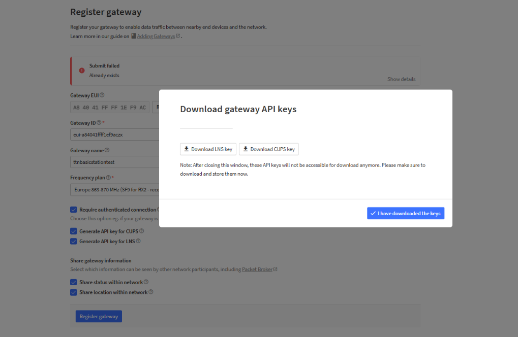Expand Show details for the submit error

[401, 79]
